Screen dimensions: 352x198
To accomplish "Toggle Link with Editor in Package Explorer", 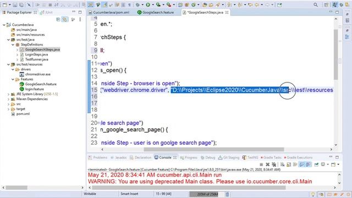I will (x=65, y=20).
